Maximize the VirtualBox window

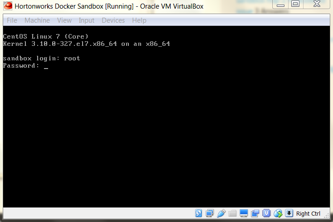295,4
